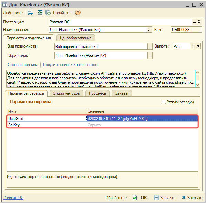Click the magnifier icon beside Поставщик field
The height and width of the screenshot is (203, 206).
tap(199, 22)
